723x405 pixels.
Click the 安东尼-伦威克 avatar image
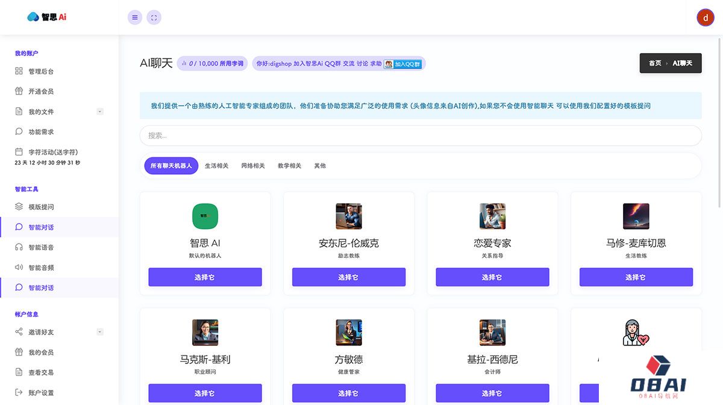[x=349, y=216]
